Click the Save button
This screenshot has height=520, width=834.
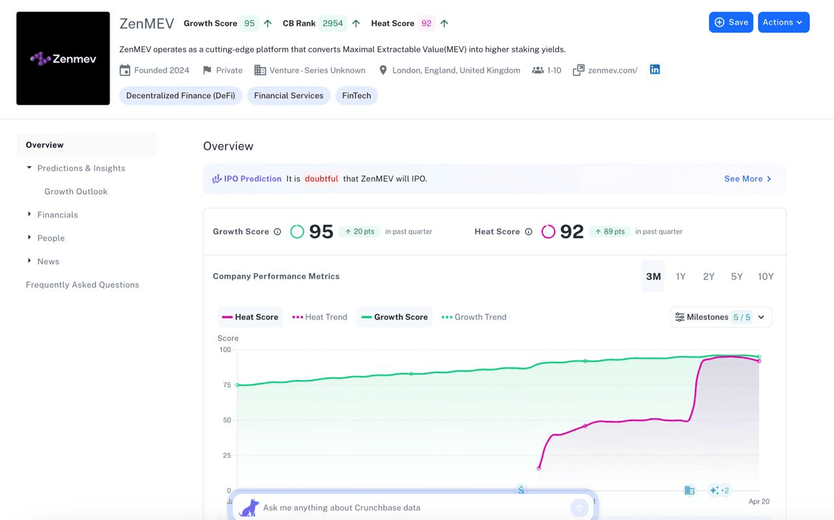[731, 21]
